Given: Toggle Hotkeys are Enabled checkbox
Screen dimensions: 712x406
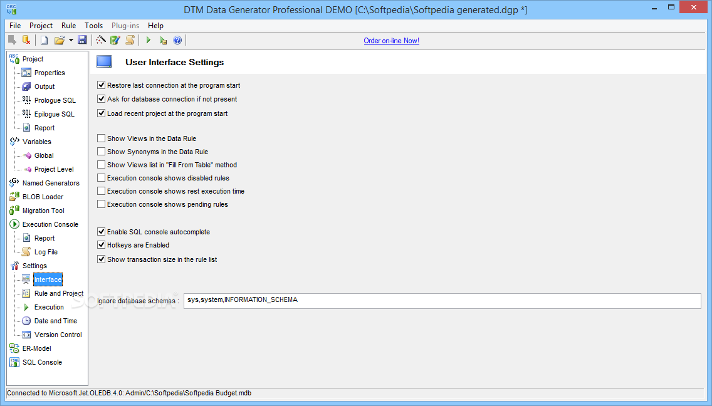Looking at the screenshot, I should pyautogui.click(x=102, y=245).
